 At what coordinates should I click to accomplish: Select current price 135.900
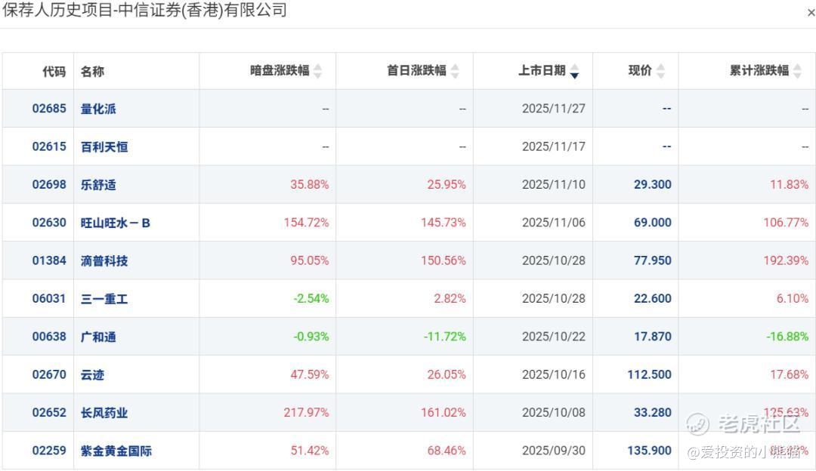coord(650,450)
